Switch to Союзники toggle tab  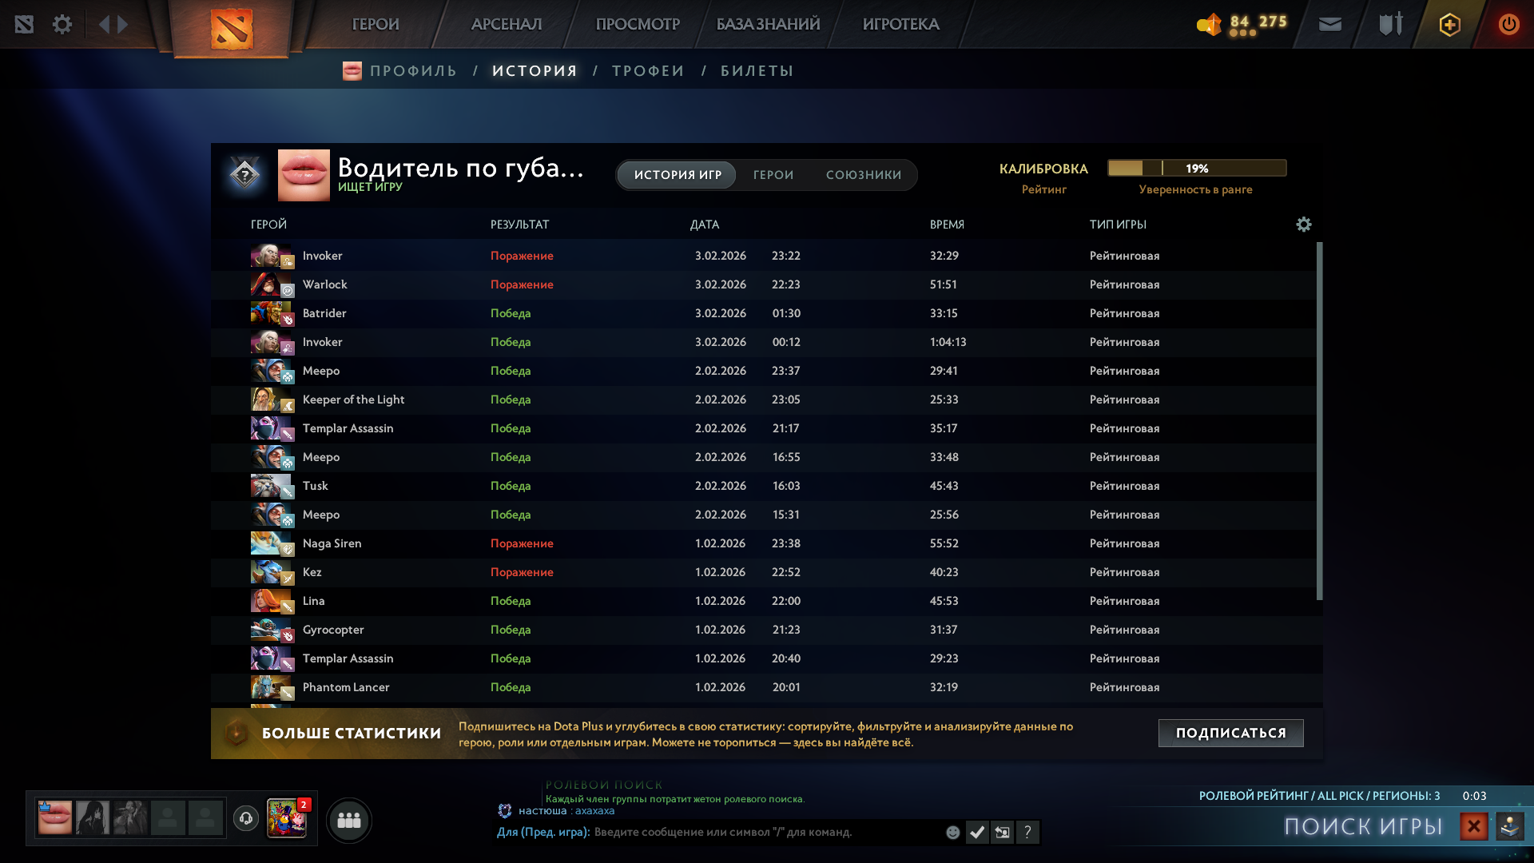point(863,175)
